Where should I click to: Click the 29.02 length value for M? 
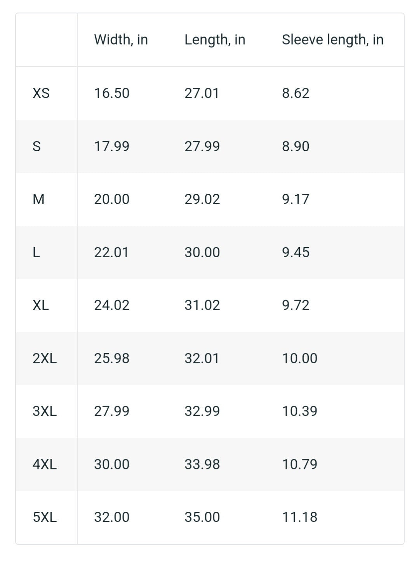tap(202, 199)
